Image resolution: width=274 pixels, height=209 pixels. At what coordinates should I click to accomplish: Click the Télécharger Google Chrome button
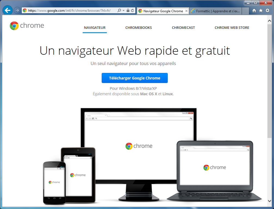[x=135, y=78]
